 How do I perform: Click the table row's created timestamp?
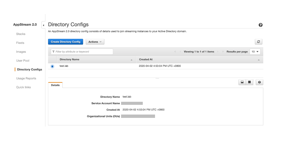point(160,66)
